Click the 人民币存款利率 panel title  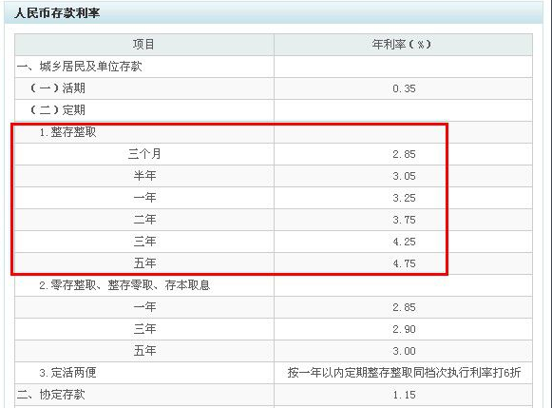pos(57,13)
